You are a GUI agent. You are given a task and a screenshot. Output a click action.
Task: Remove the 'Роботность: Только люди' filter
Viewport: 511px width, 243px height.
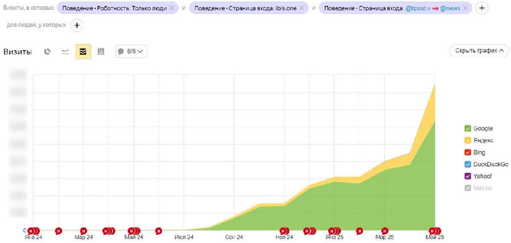(x=172, y=8)
